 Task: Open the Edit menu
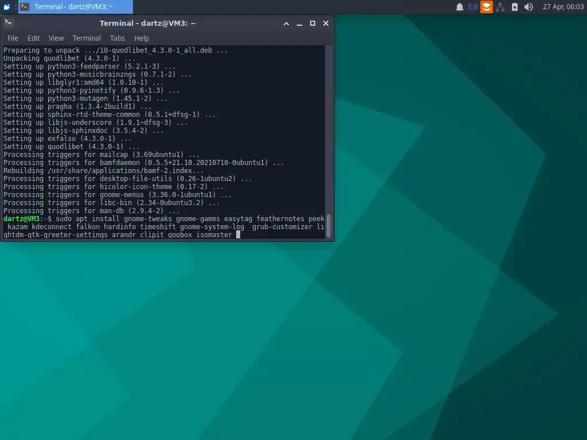[x=33, y=38]
